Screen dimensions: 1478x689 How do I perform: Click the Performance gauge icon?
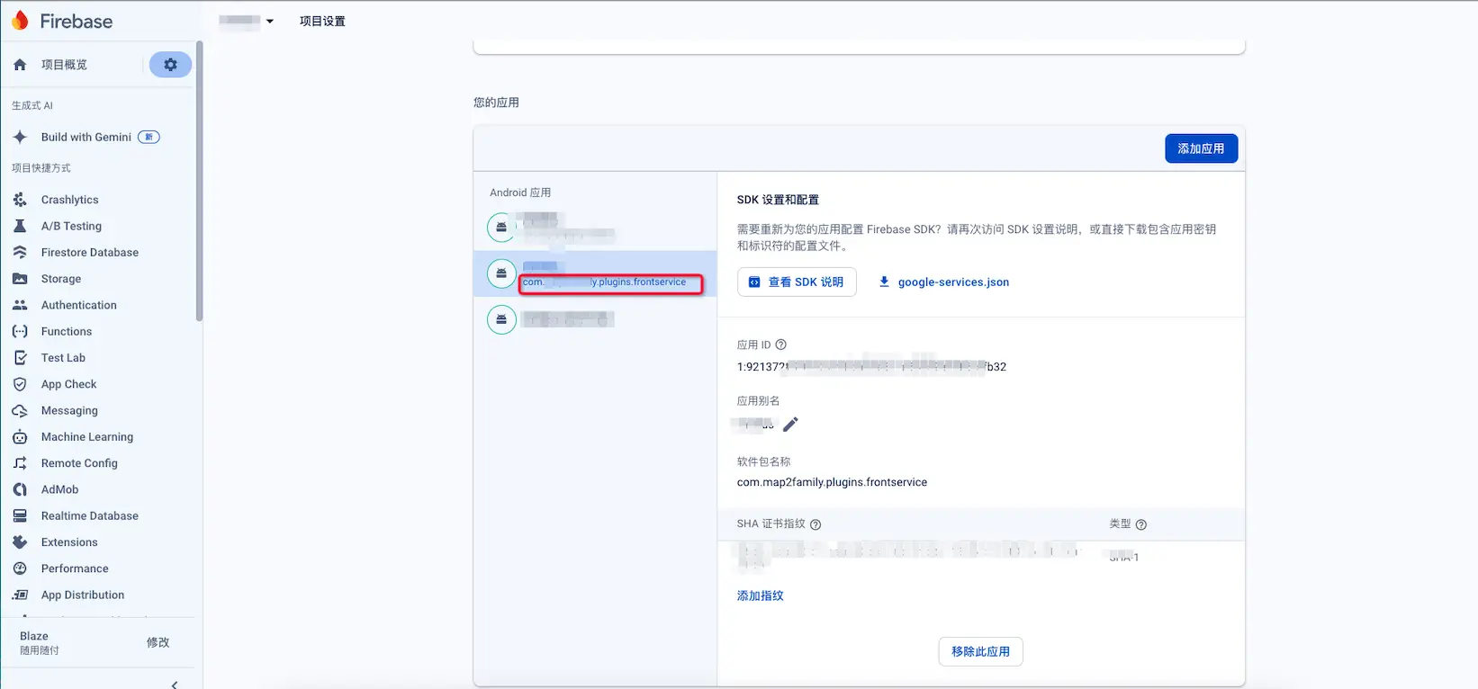coord(20,568)
